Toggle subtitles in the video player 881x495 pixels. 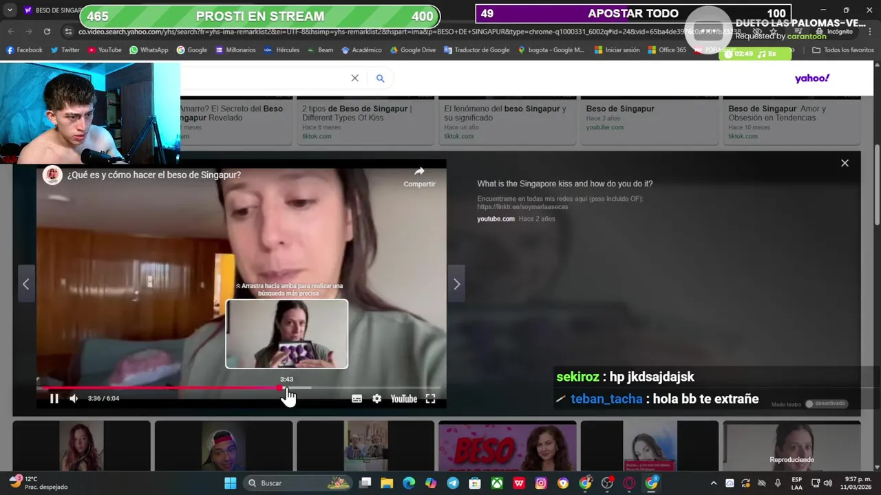tap(357, 399)
